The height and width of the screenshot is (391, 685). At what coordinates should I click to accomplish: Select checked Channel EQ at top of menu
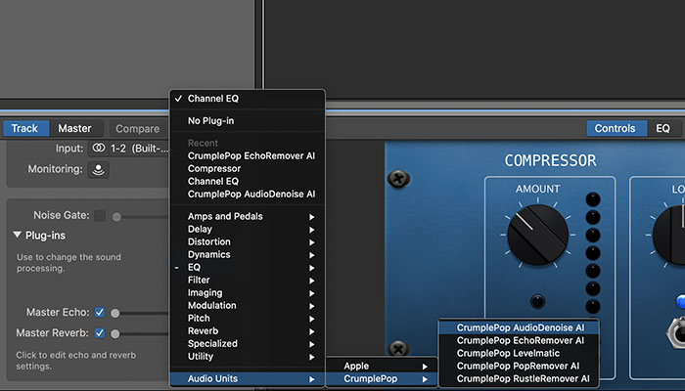click(248, 99)
